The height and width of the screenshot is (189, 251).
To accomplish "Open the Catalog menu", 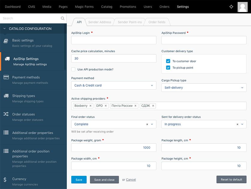I will click(x=107, y=7).
